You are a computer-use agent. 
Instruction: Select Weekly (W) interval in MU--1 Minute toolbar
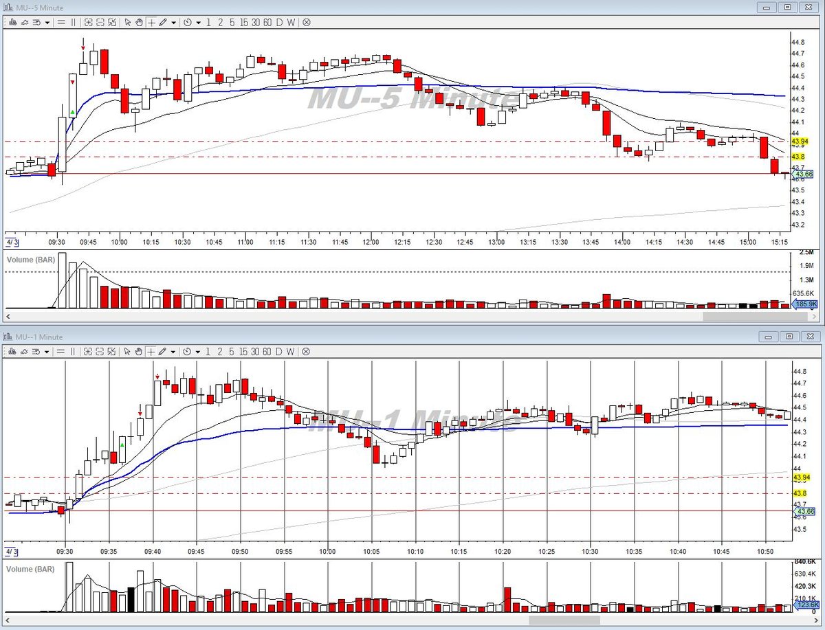coord(291,350)
